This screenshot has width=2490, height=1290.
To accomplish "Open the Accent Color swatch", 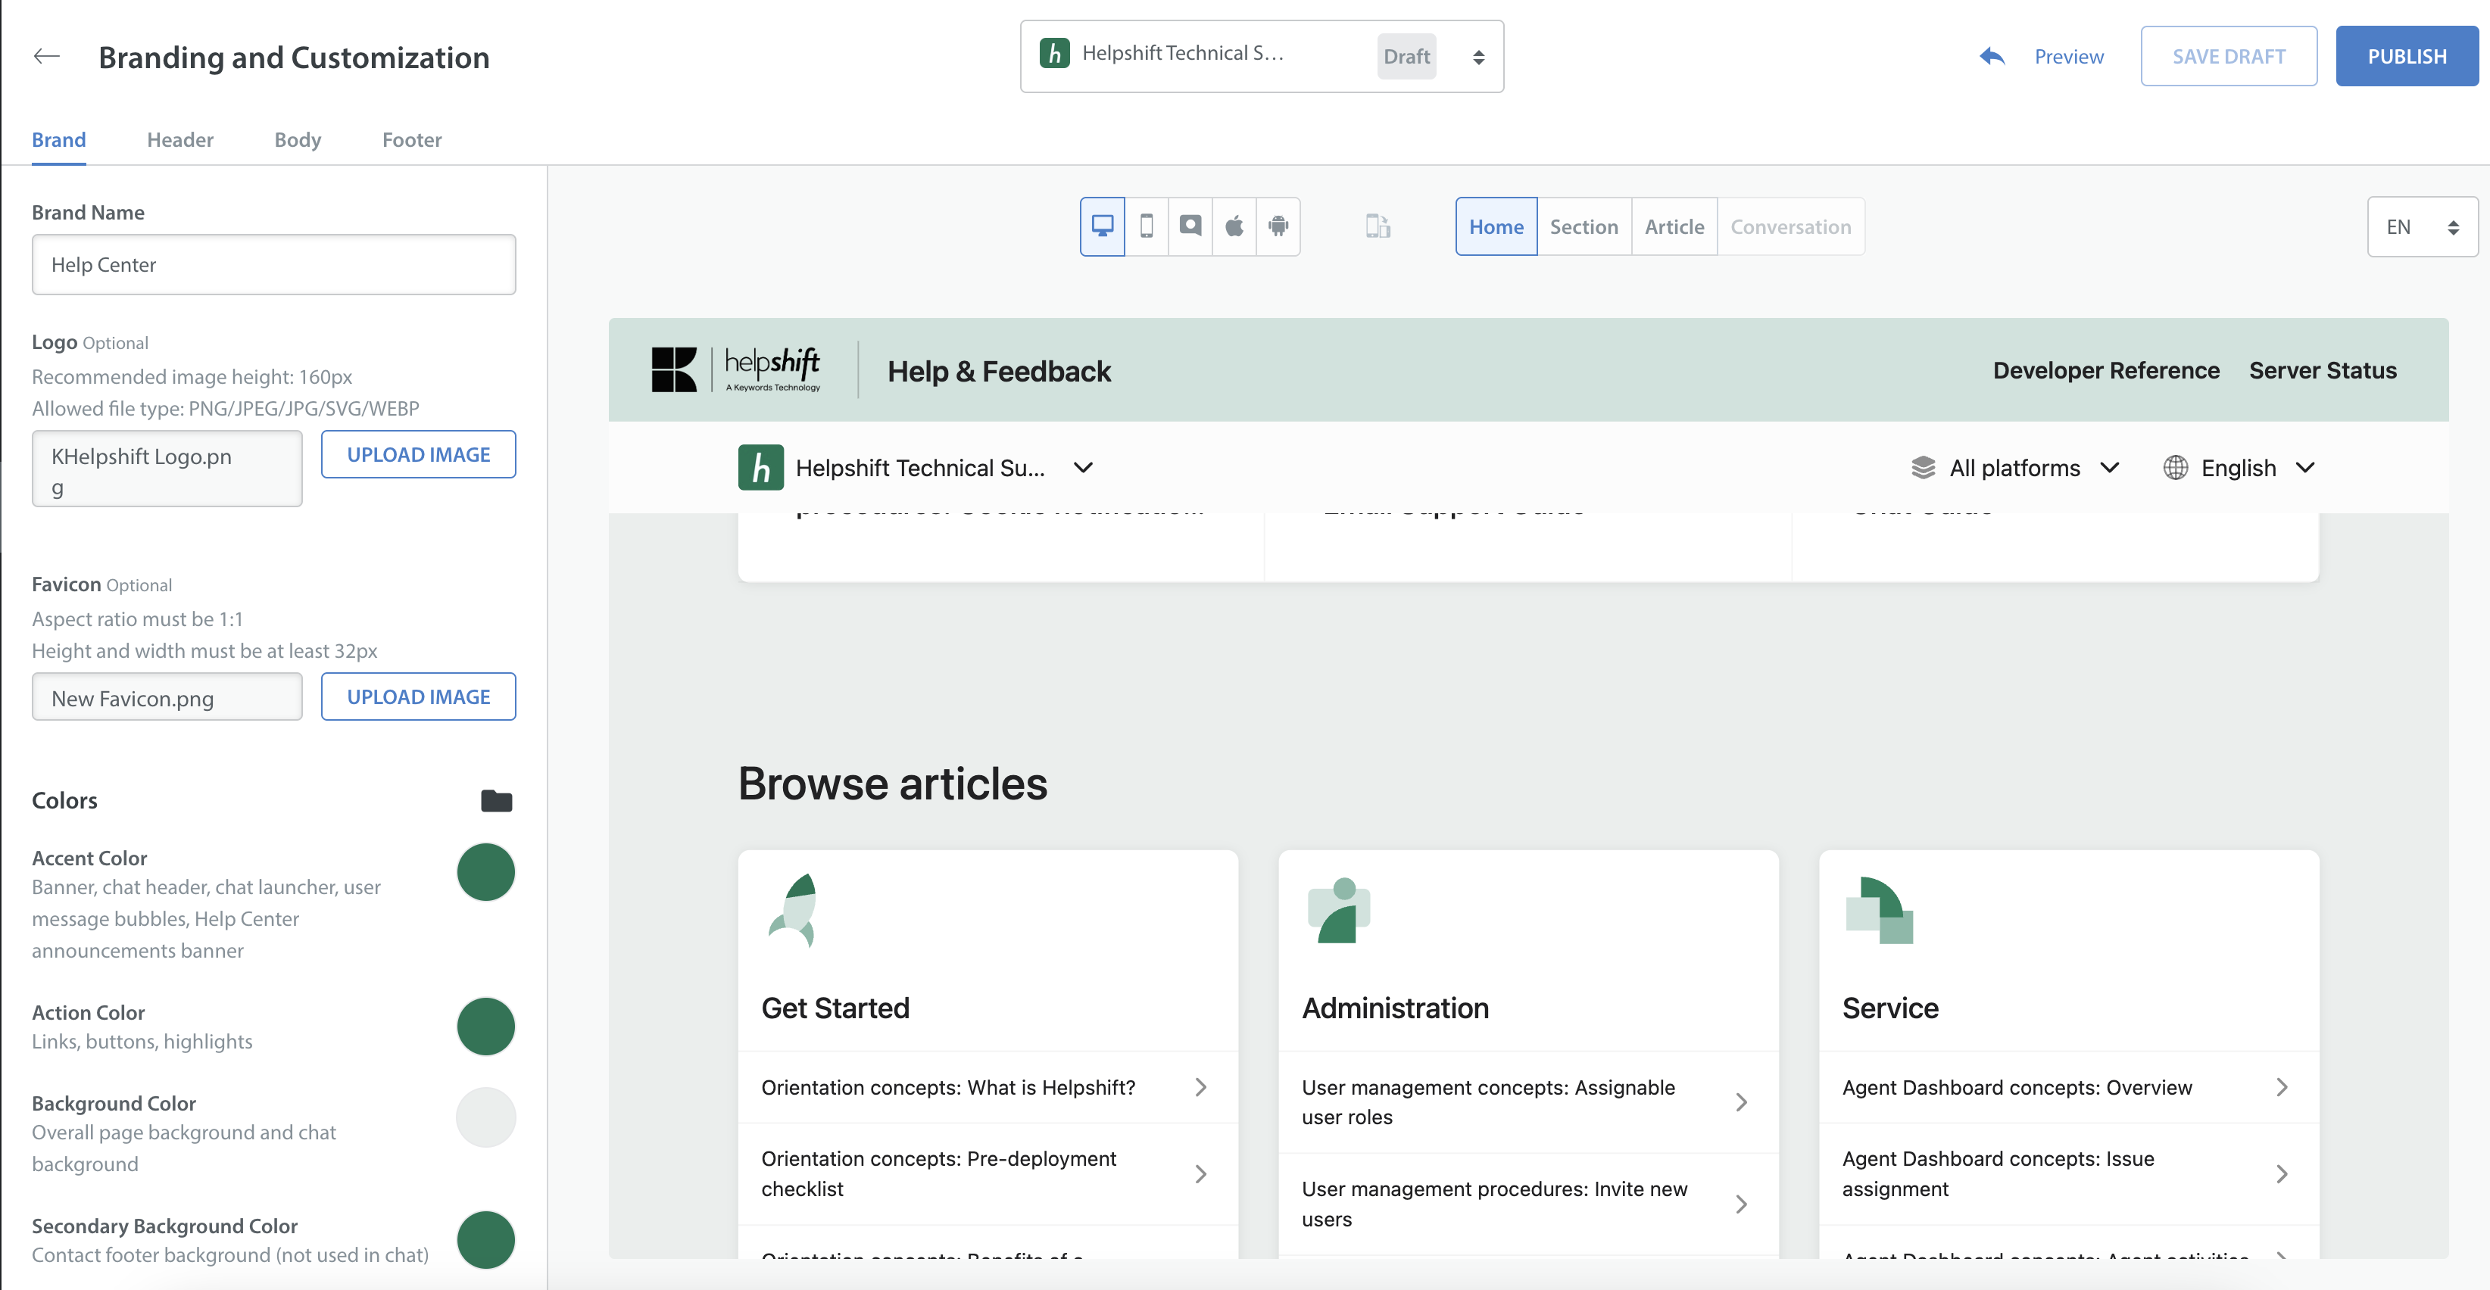I will pyautogui.click(x=486, y=873).
